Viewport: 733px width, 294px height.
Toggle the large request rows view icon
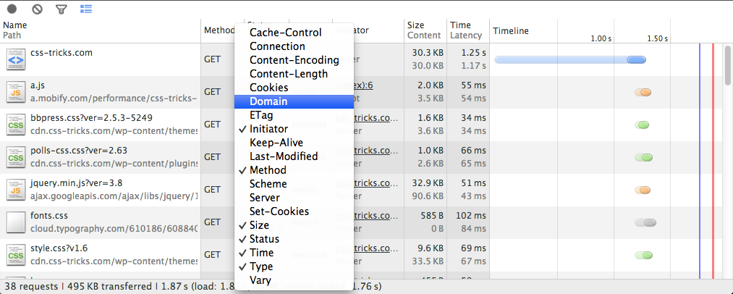[x=86, y=9]
